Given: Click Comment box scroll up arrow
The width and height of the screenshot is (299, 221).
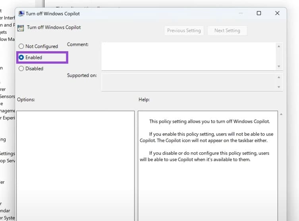Looking at the screenshot, I should click(279, 46).
